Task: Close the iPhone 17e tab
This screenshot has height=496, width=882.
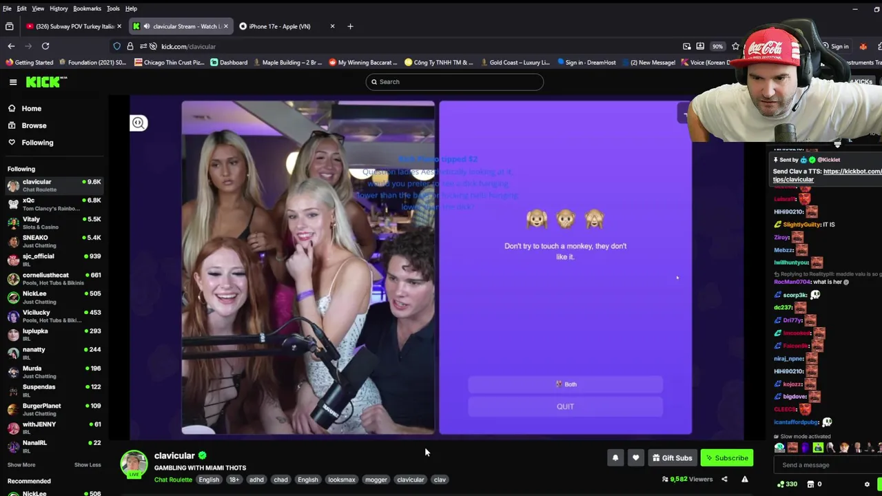Action: point(332,26)
